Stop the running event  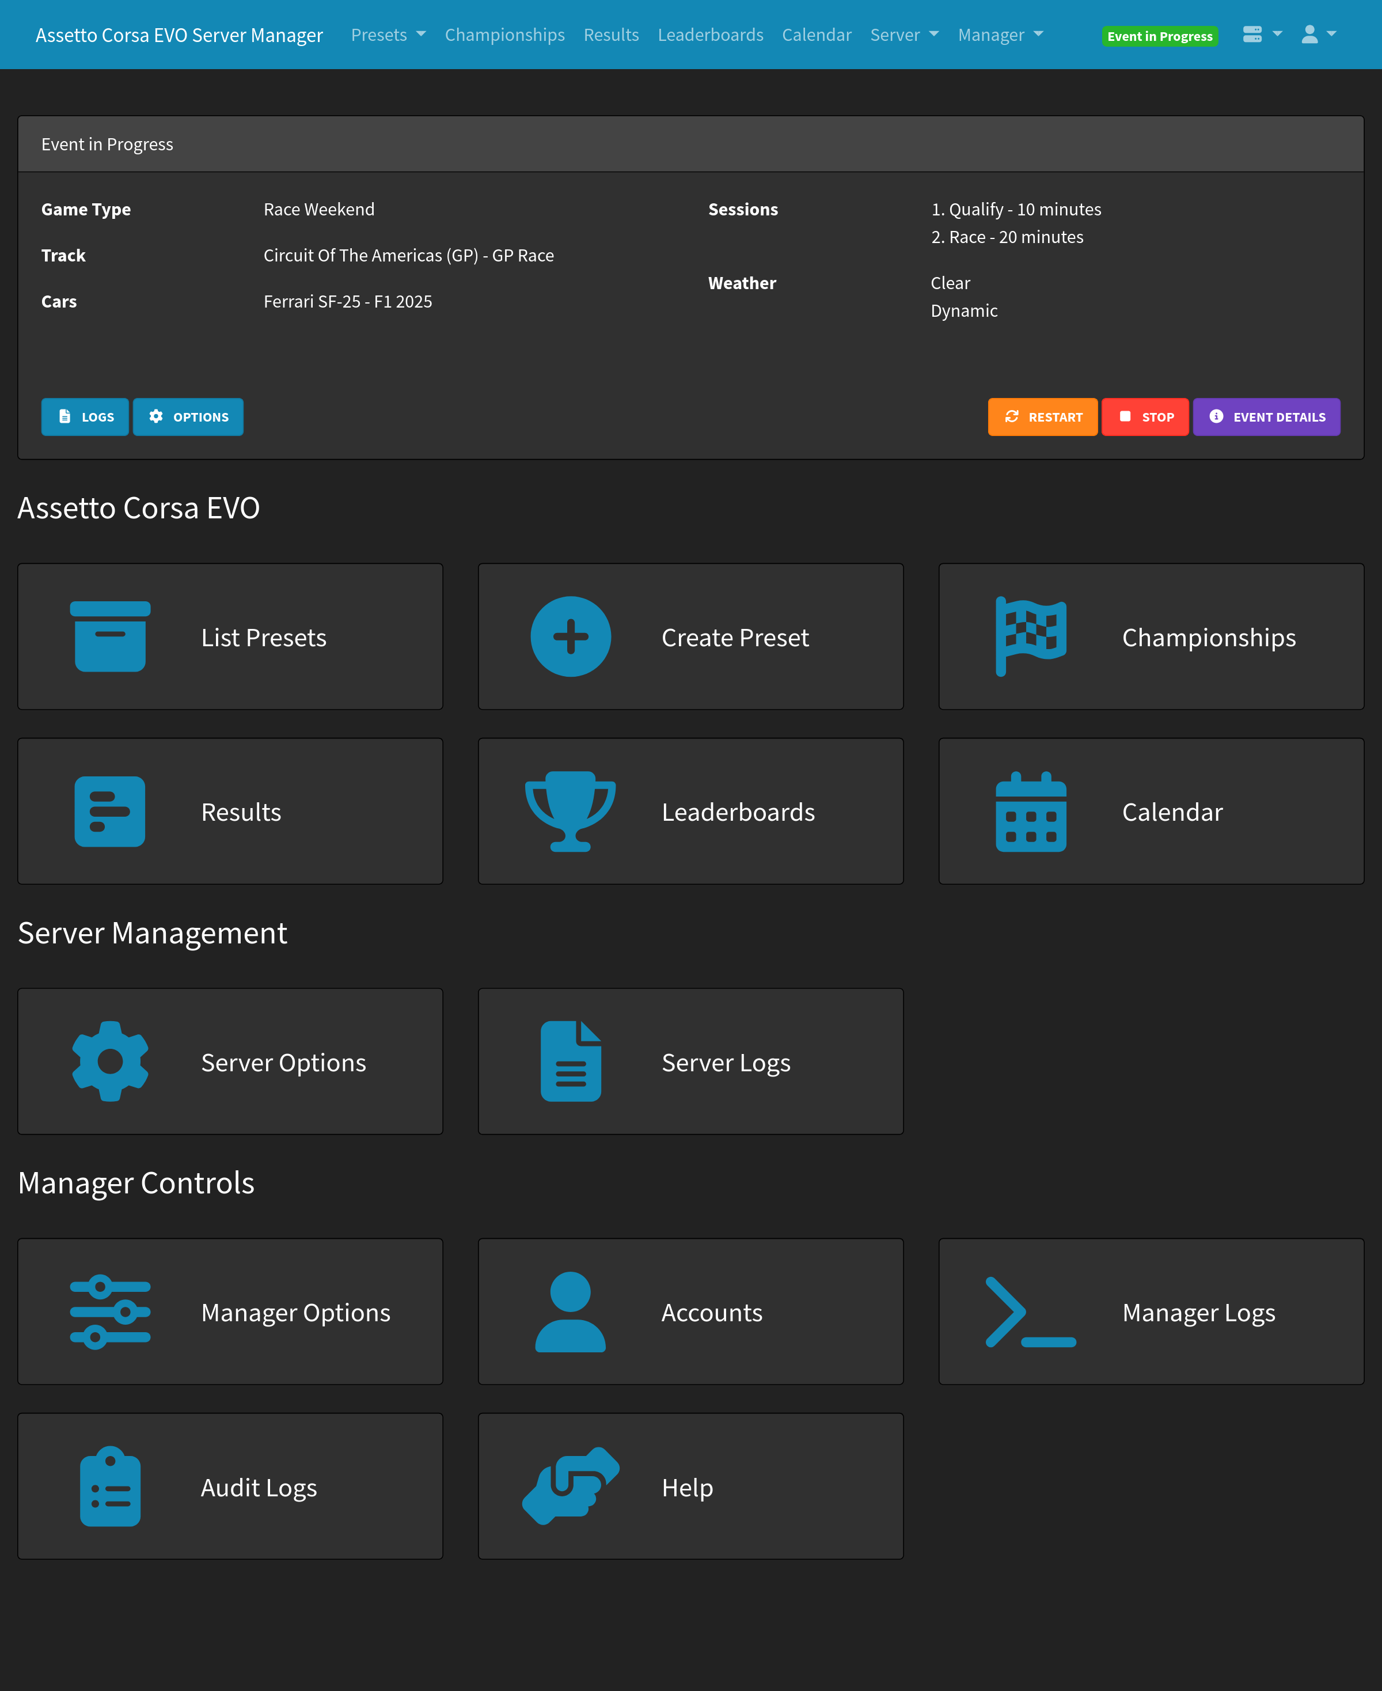[x=1145, y=416]
